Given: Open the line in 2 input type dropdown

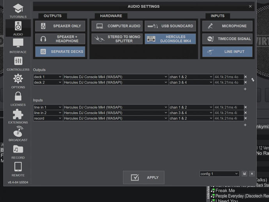Looking at the screenshot, I should click(x=48, y=113).
